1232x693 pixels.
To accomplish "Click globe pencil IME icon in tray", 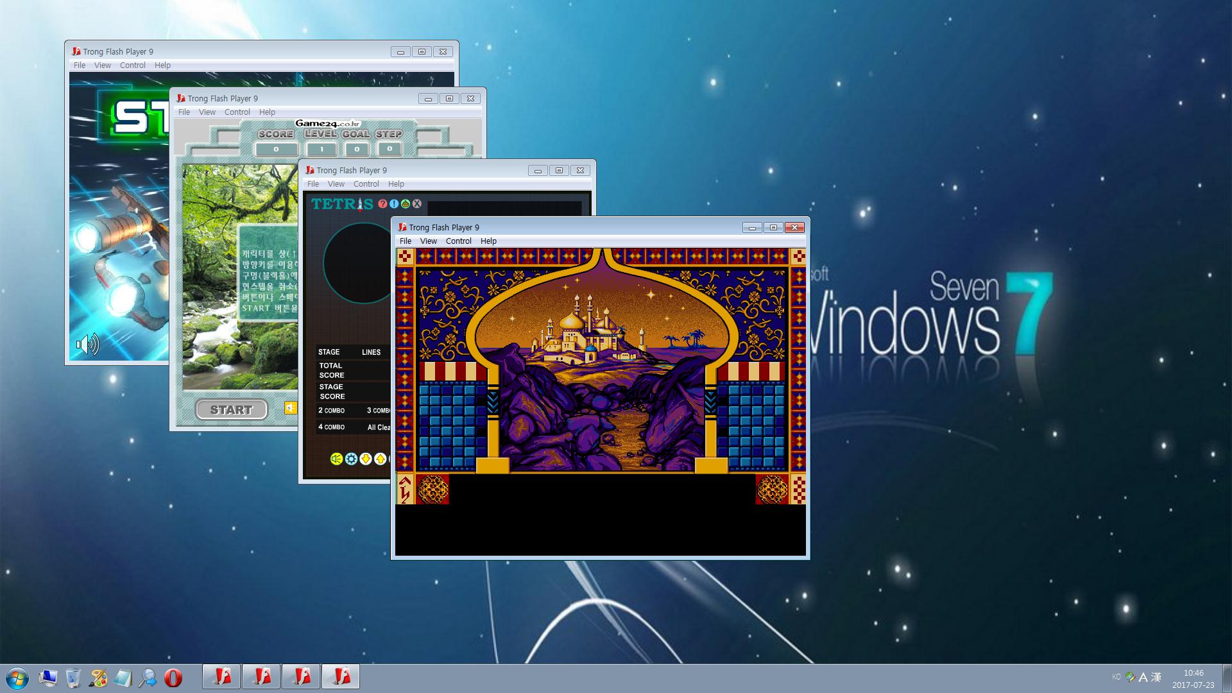I will point(1131,677).
